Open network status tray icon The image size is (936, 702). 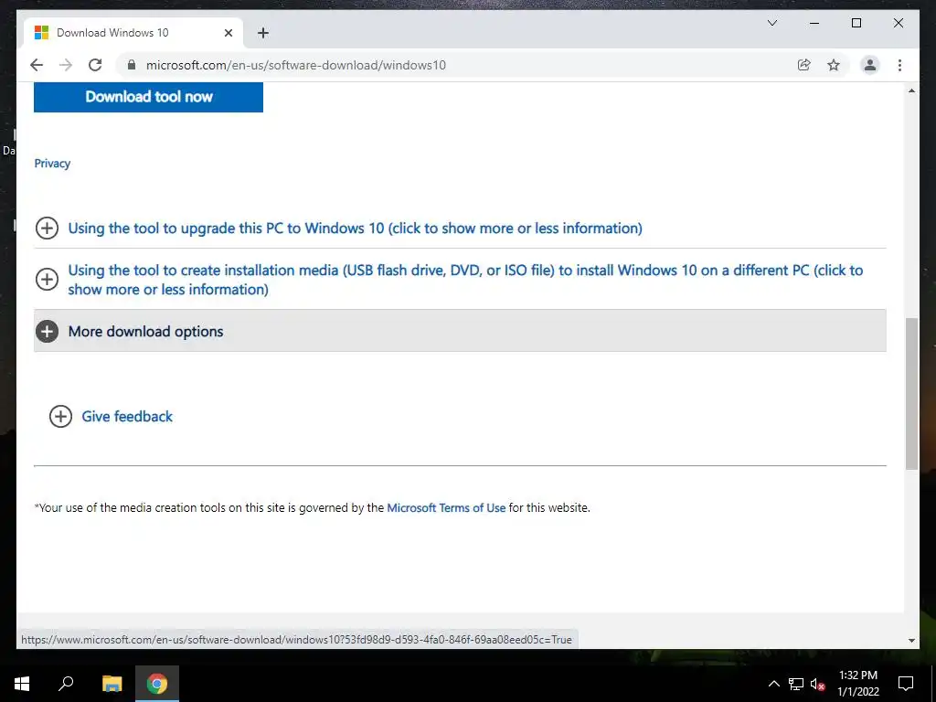click(x=796, y=684)
